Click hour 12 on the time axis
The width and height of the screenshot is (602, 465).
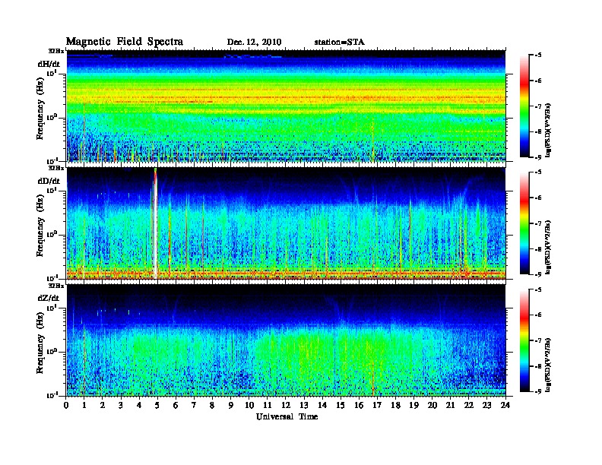285,406
